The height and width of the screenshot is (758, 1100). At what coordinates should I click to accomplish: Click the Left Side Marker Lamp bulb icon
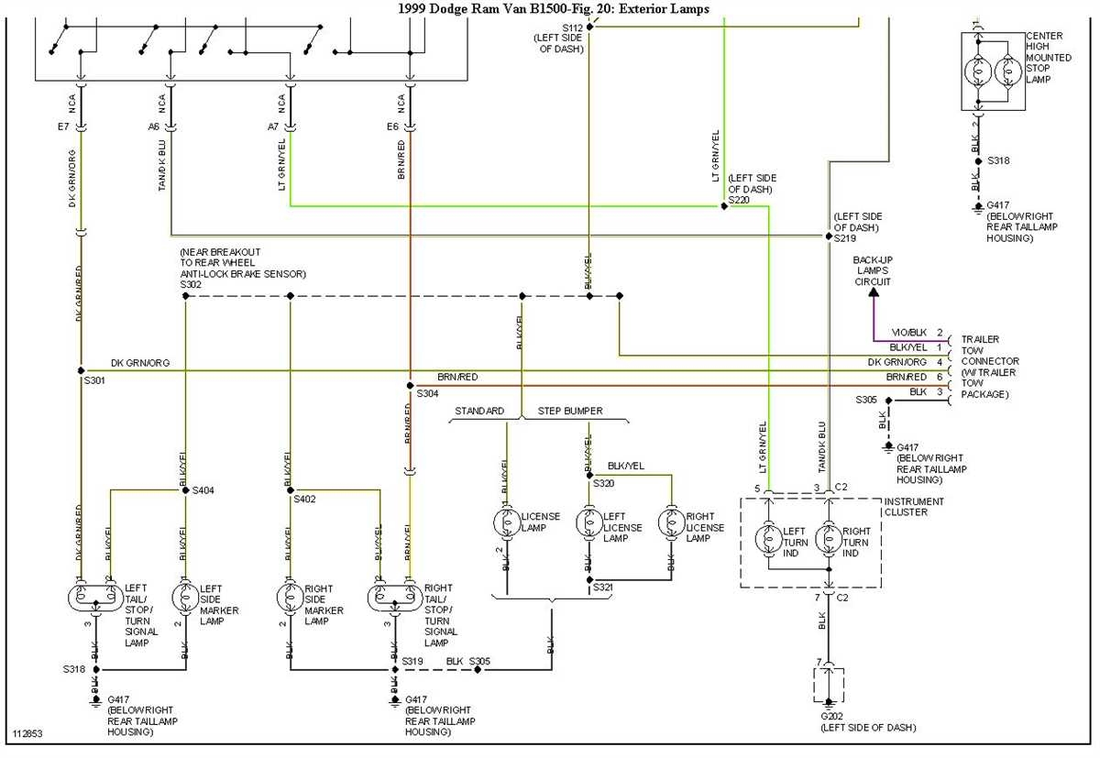[184, 598]
